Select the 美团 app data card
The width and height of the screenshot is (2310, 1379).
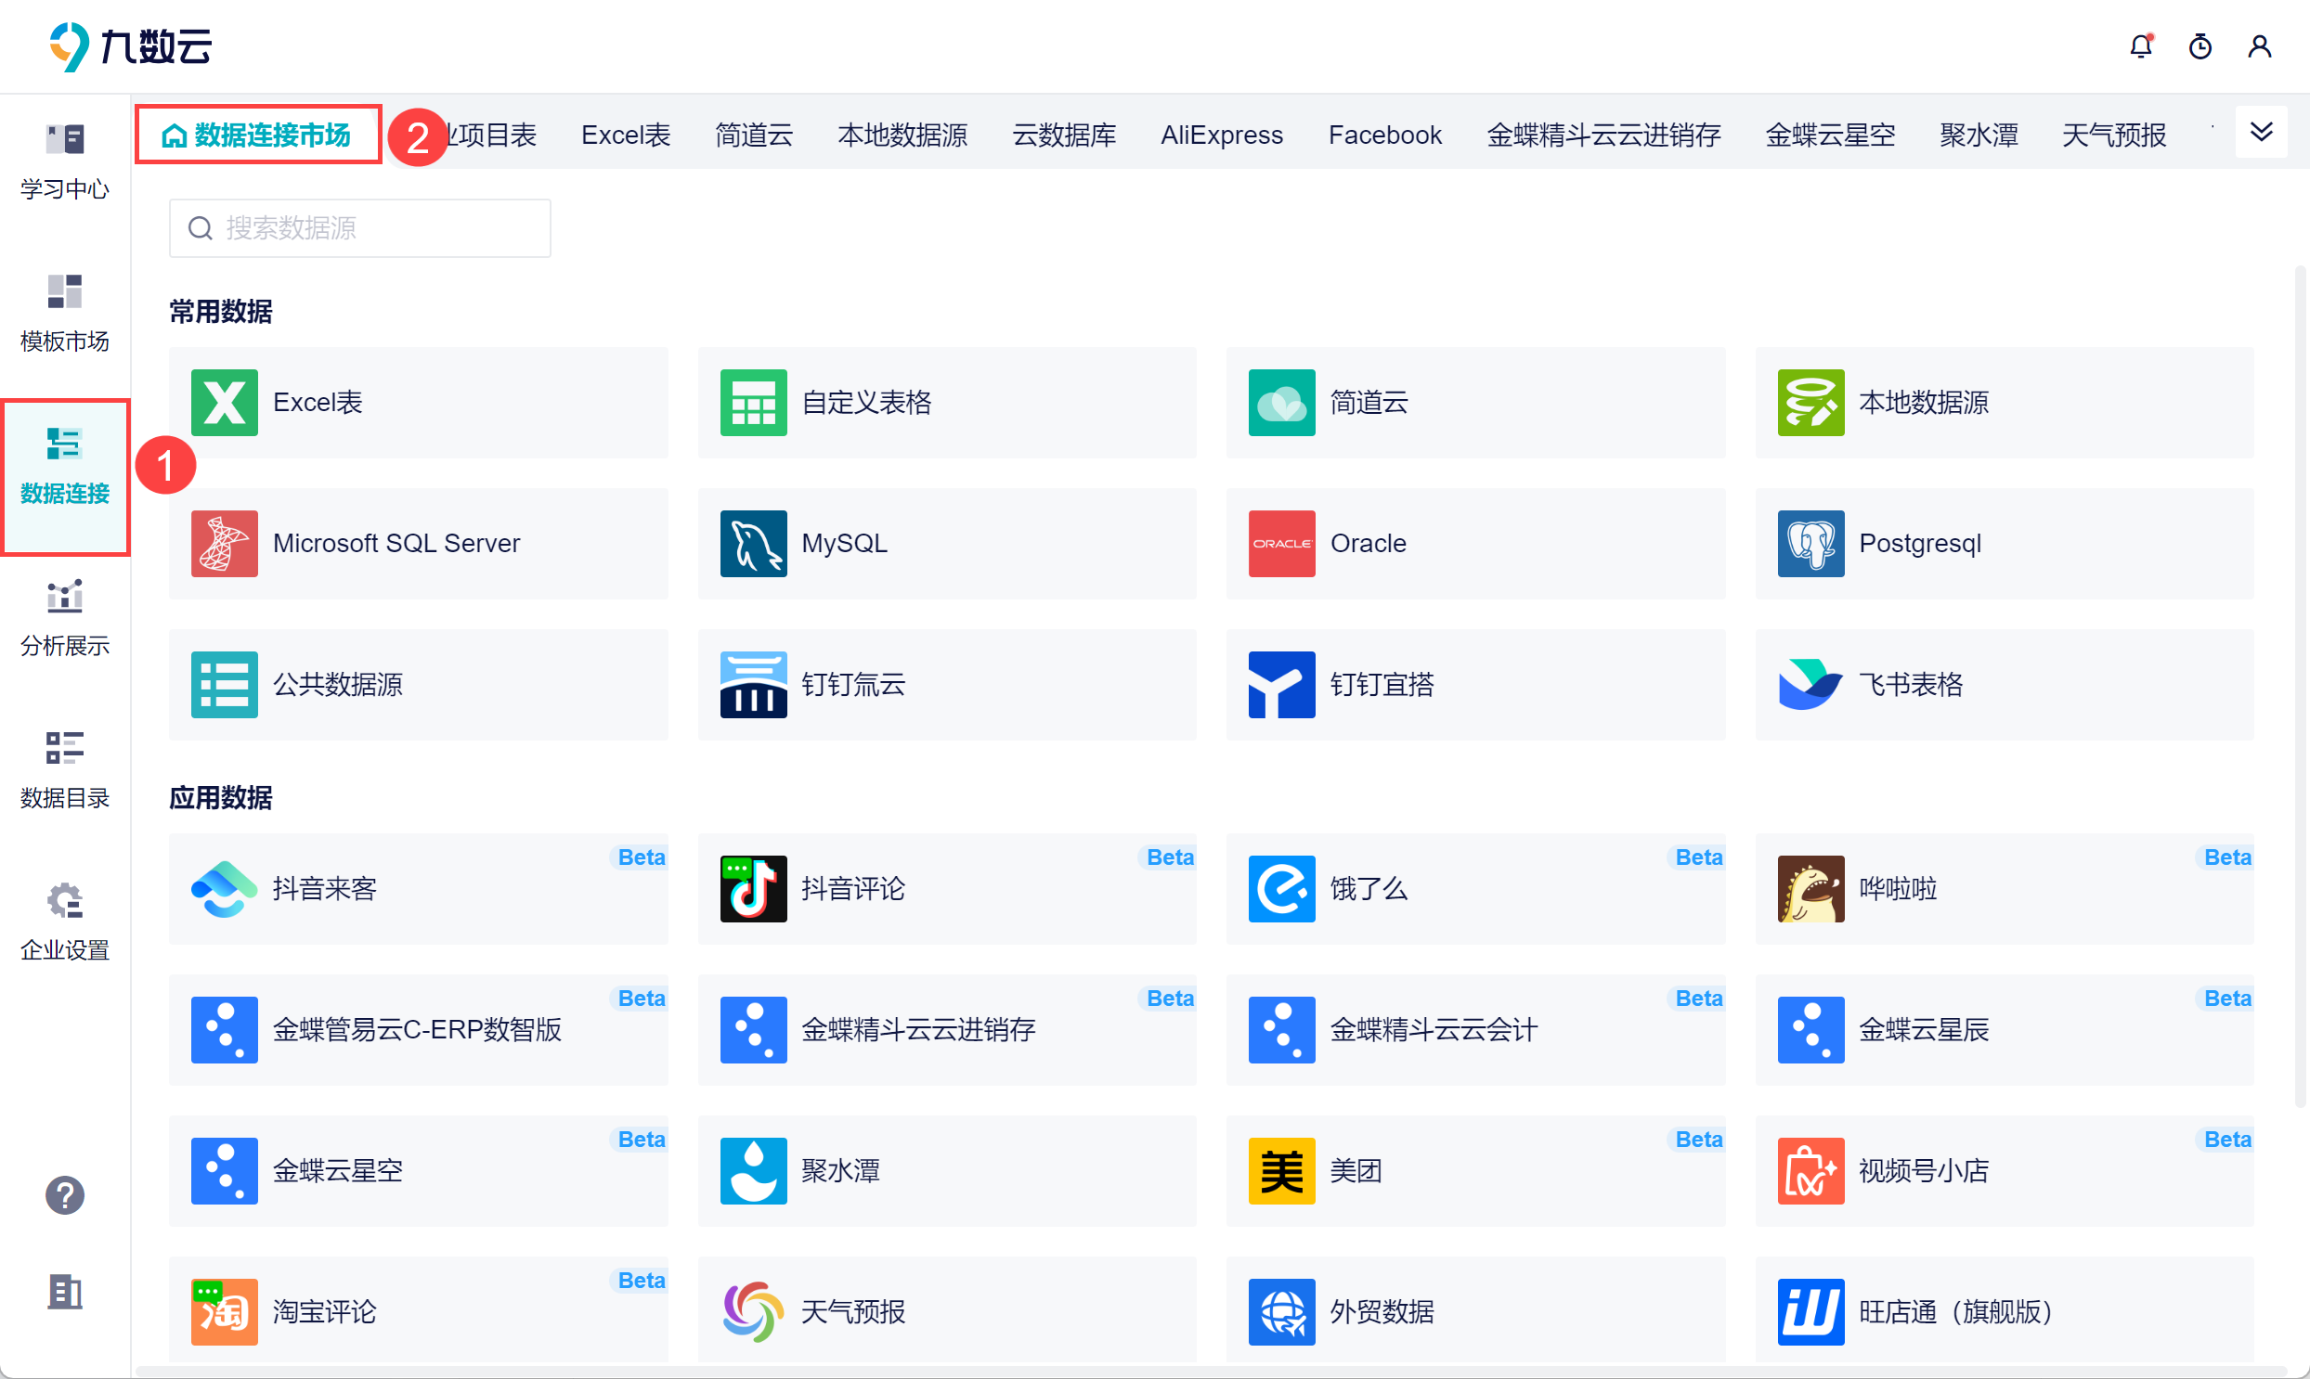coord(1476,1172)
